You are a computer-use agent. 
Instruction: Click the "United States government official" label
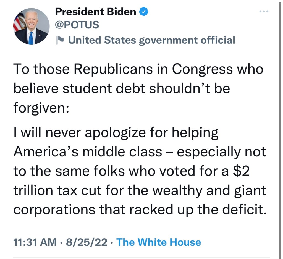[x=151, y=40]
